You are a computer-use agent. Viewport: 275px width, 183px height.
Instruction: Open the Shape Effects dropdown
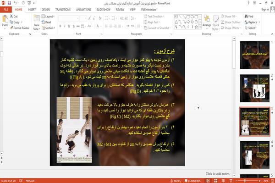(x=231, y=28)
